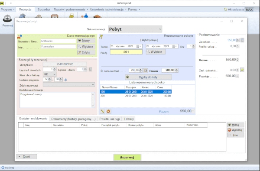Click the Identyfikator 25-01-2021/22 field
The image size is (260, 171).
click(x=65, y=64)
